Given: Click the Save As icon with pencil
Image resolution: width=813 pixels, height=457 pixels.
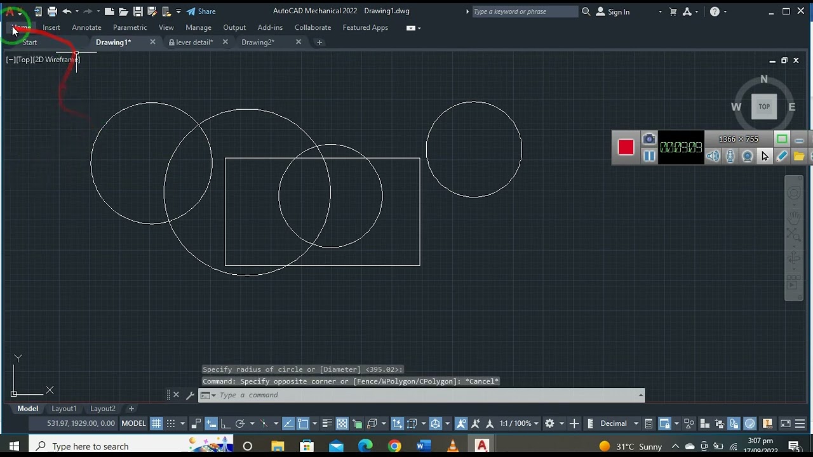Looking at the screenshot, I should click(x=152, y=11).
